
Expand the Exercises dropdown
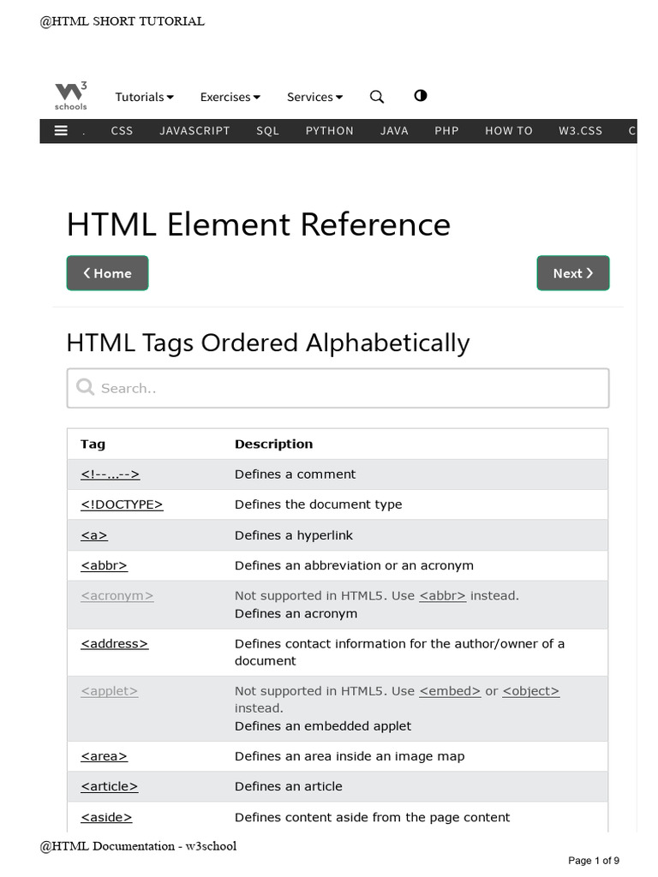point(230,97)
